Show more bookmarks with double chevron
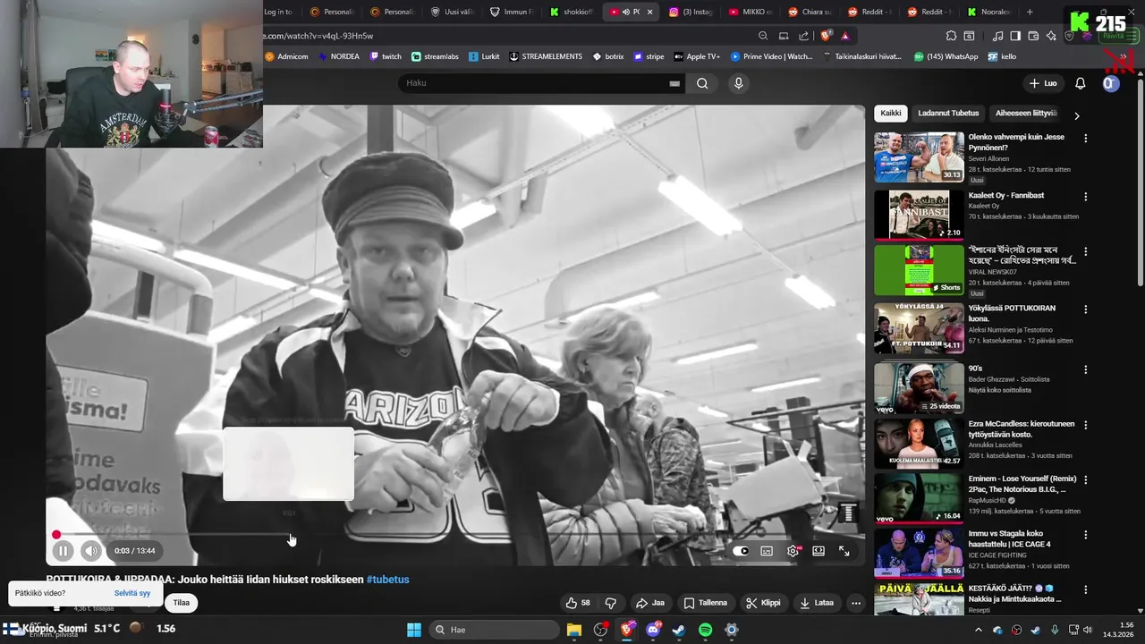 pyautogui.click(x=1123, y=56)
